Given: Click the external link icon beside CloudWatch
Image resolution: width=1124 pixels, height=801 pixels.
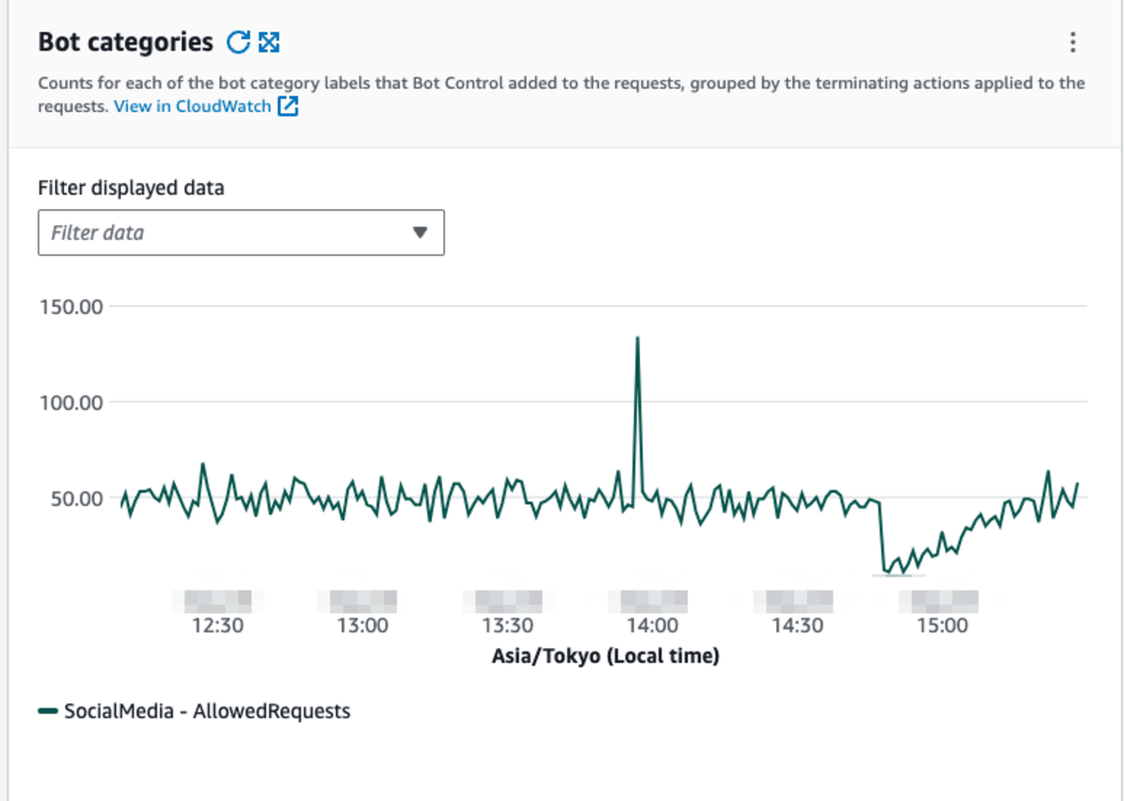Looking at the screenshot, I should point(288,106).
